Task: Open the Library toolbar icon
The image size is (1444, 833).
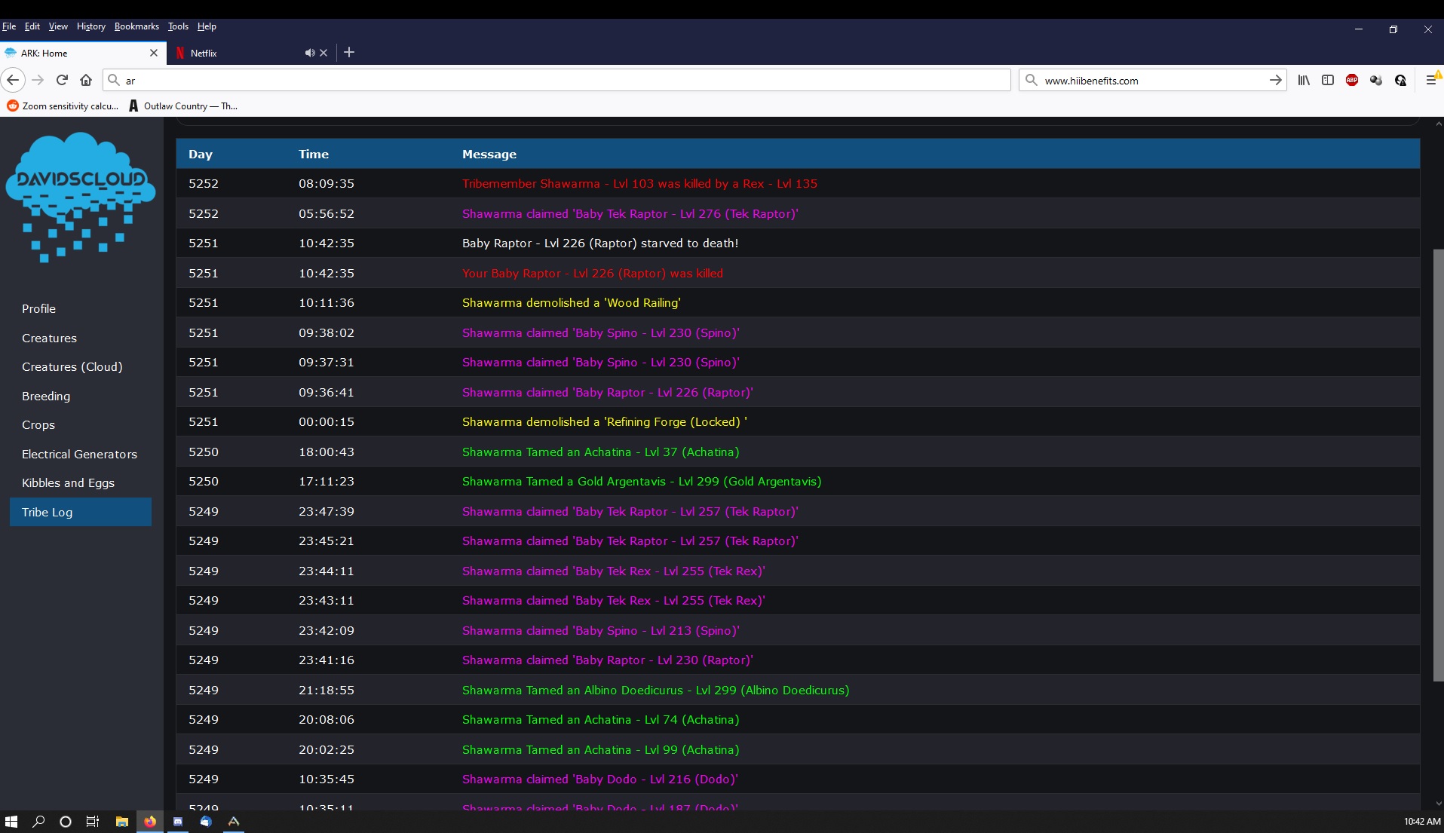Action: (x=1304, y=80)
